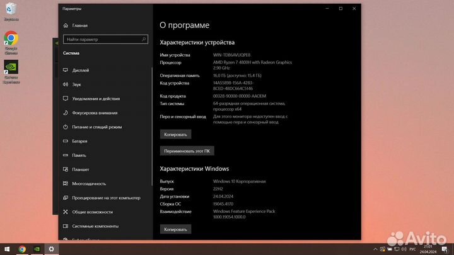Screen dimensions: 454x255
Task: Click the Уведомления и действия icon
Action: coord(66,98)
